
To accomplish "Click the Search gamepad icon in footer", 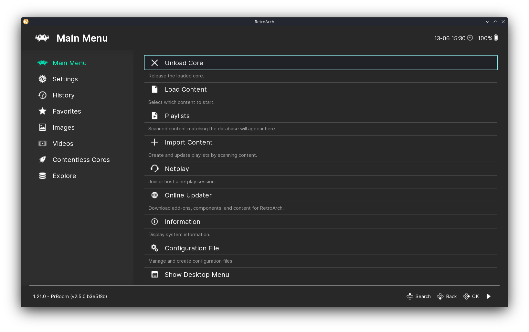I will click(x=410, y=296).
